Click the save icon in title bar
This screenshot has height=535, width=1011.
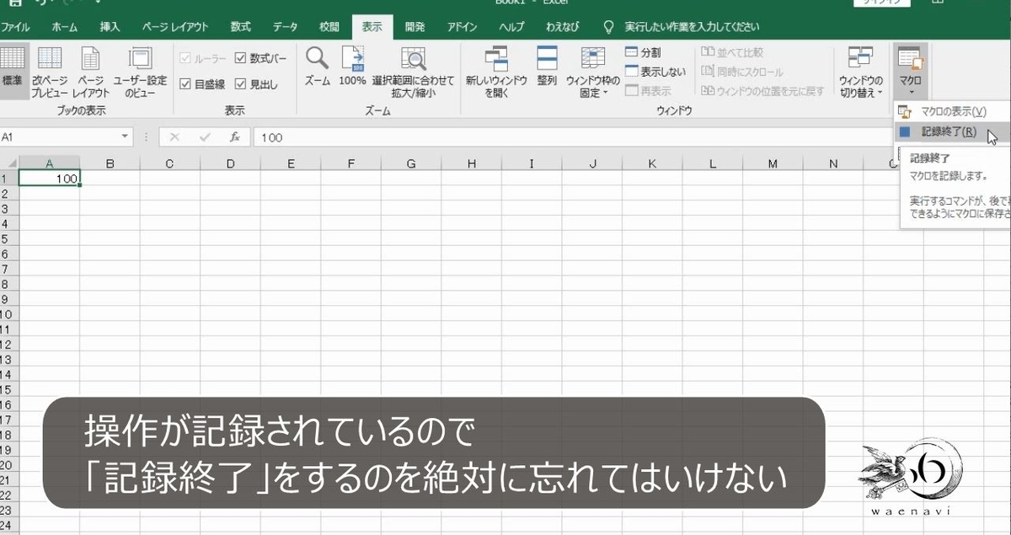click(x=14, y=3)
